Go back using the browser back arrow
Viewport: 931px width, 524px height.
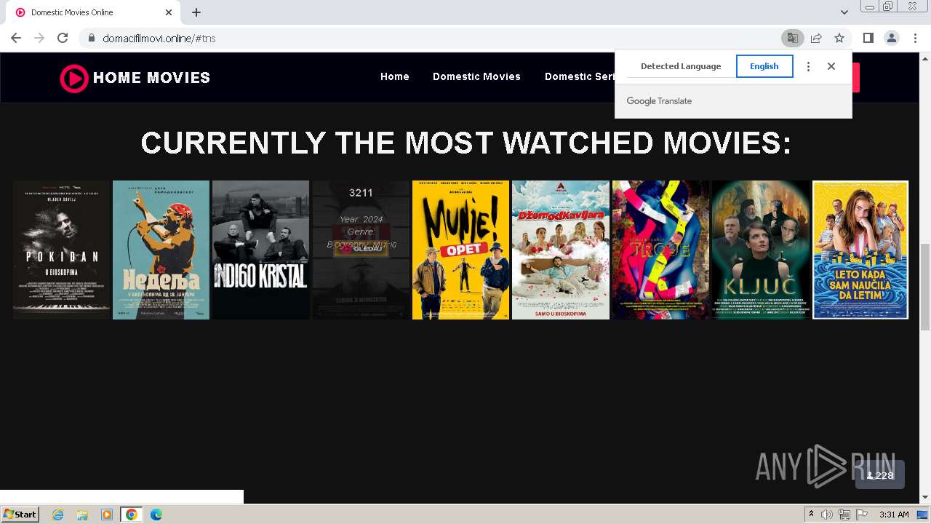click(x=16, y=38)
